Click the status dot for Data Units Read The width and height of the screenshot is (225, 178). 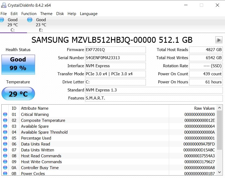click(x=5, y=144)
